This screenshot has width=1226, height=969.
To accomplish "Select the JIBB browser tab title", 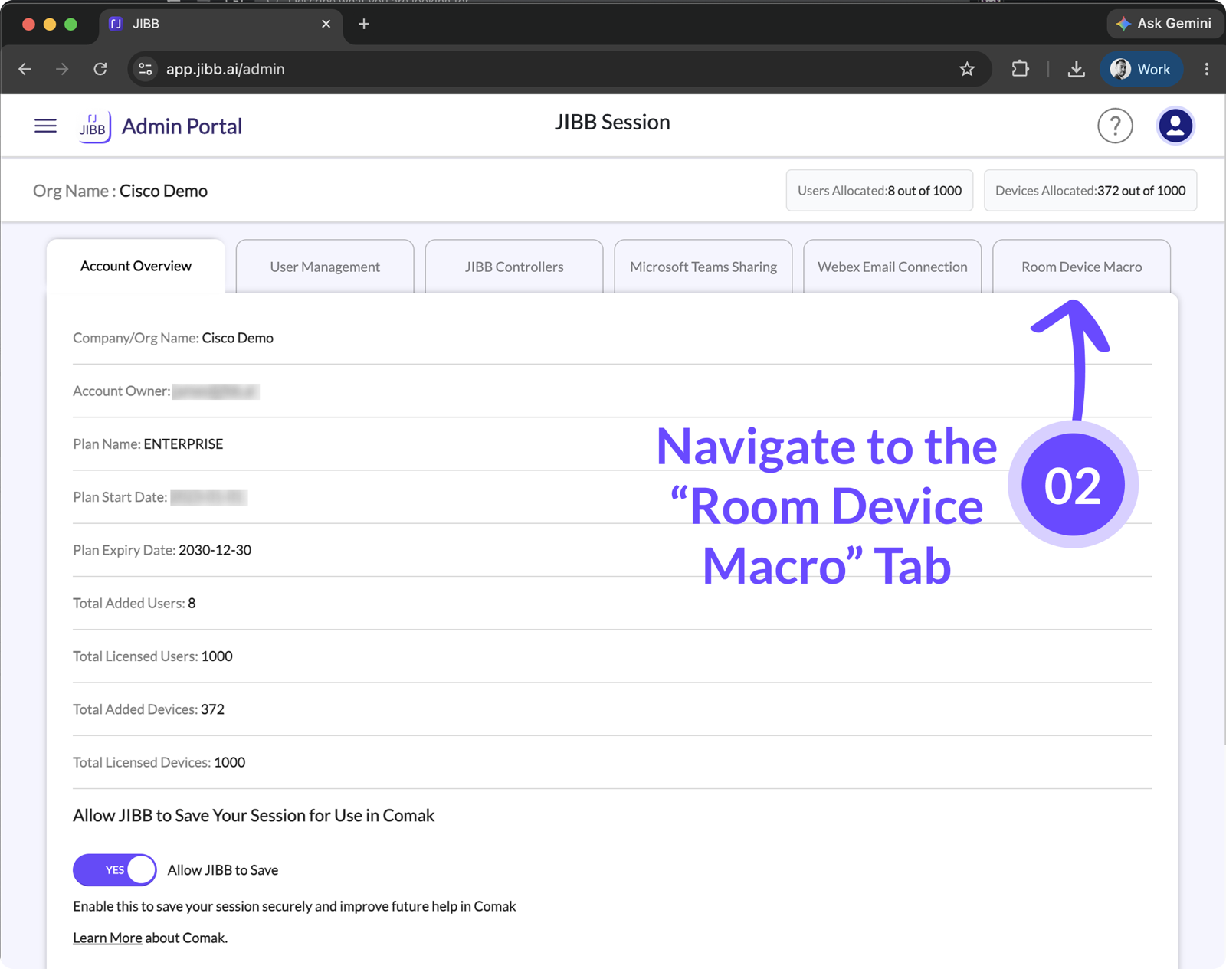I will pyautogui.click(x=146, y=24).
